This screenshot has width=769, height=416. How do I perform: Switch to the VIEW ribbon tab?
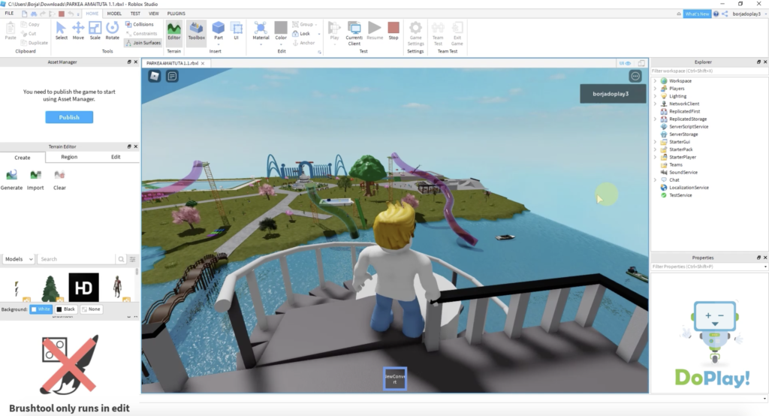coord(153,14)
